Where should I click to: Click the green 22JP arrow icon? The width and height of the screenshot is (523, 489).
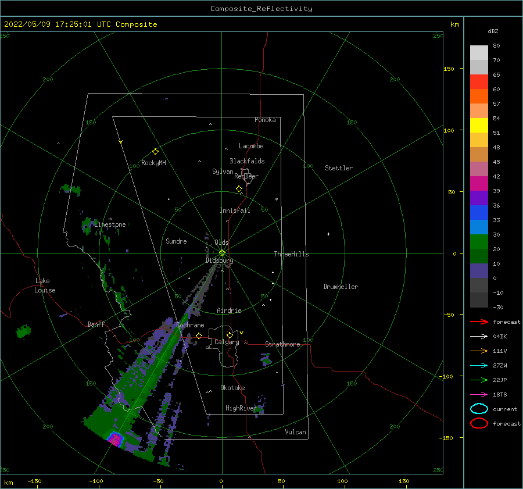[479, 380]
